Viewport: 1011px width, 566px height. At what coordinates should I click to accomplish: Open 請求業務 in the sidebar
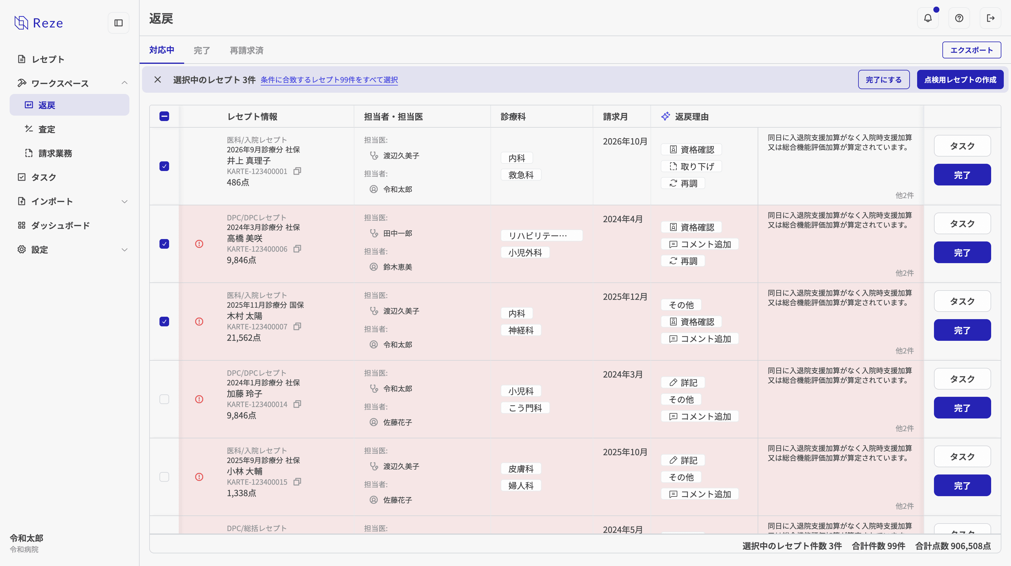tap(70, 153)
